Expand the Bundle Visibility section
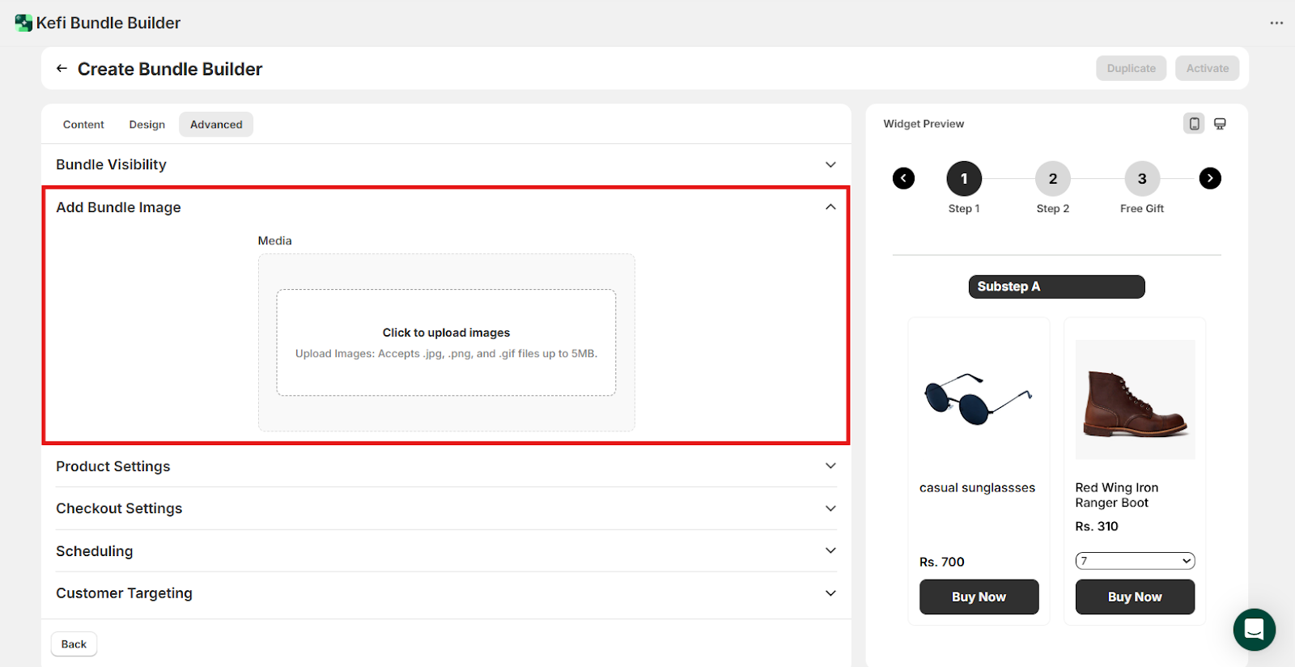Screen dimensions: 1295x667 [x=830, y=164]
